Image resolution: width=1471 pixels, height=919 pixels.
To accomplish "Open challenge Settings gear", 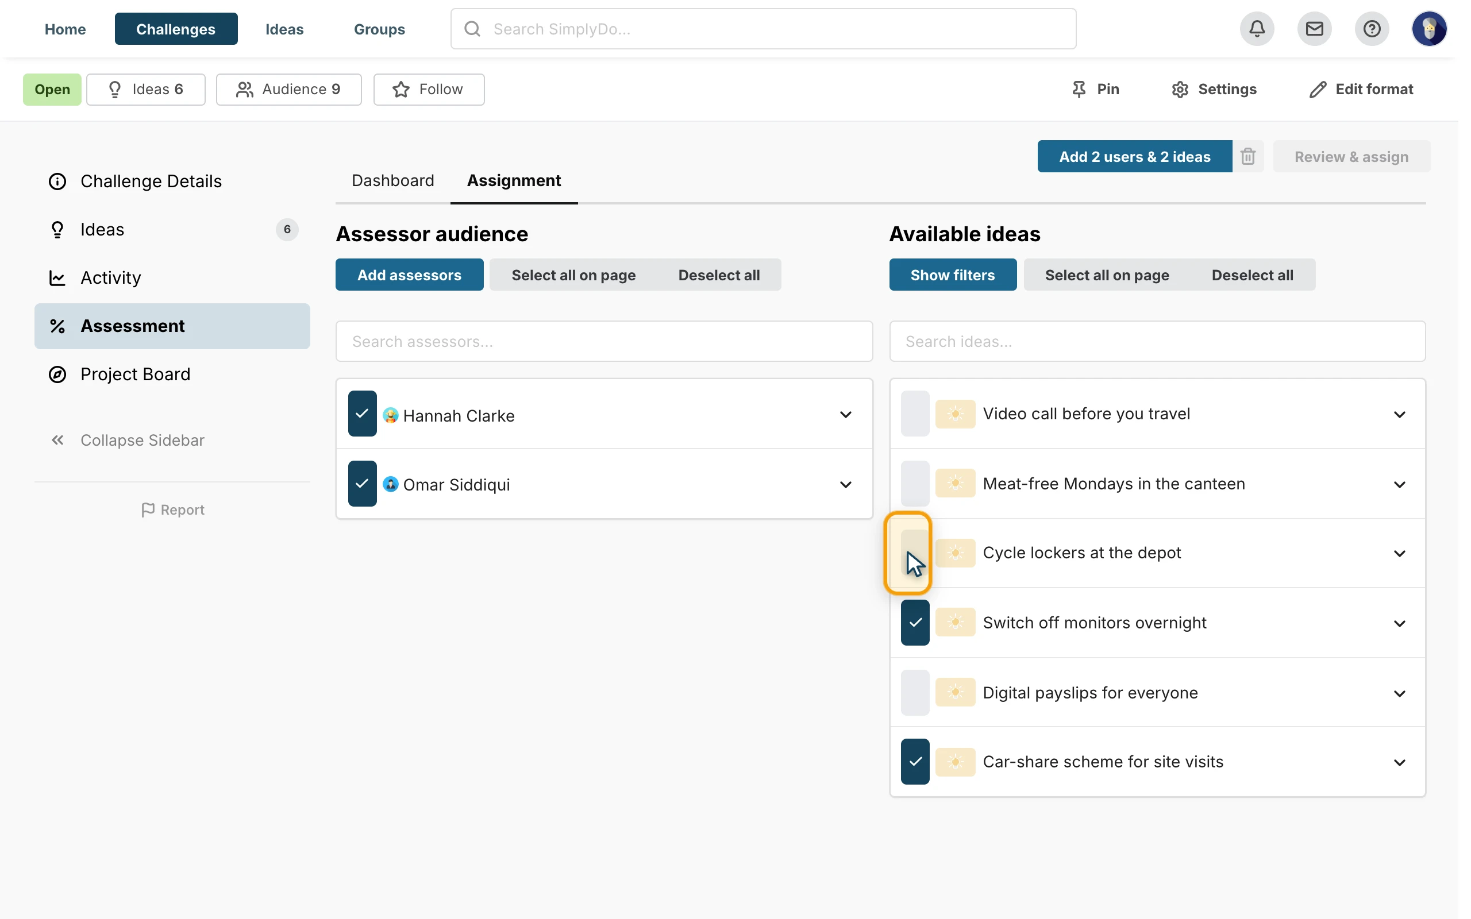I will pos(1179,90).
